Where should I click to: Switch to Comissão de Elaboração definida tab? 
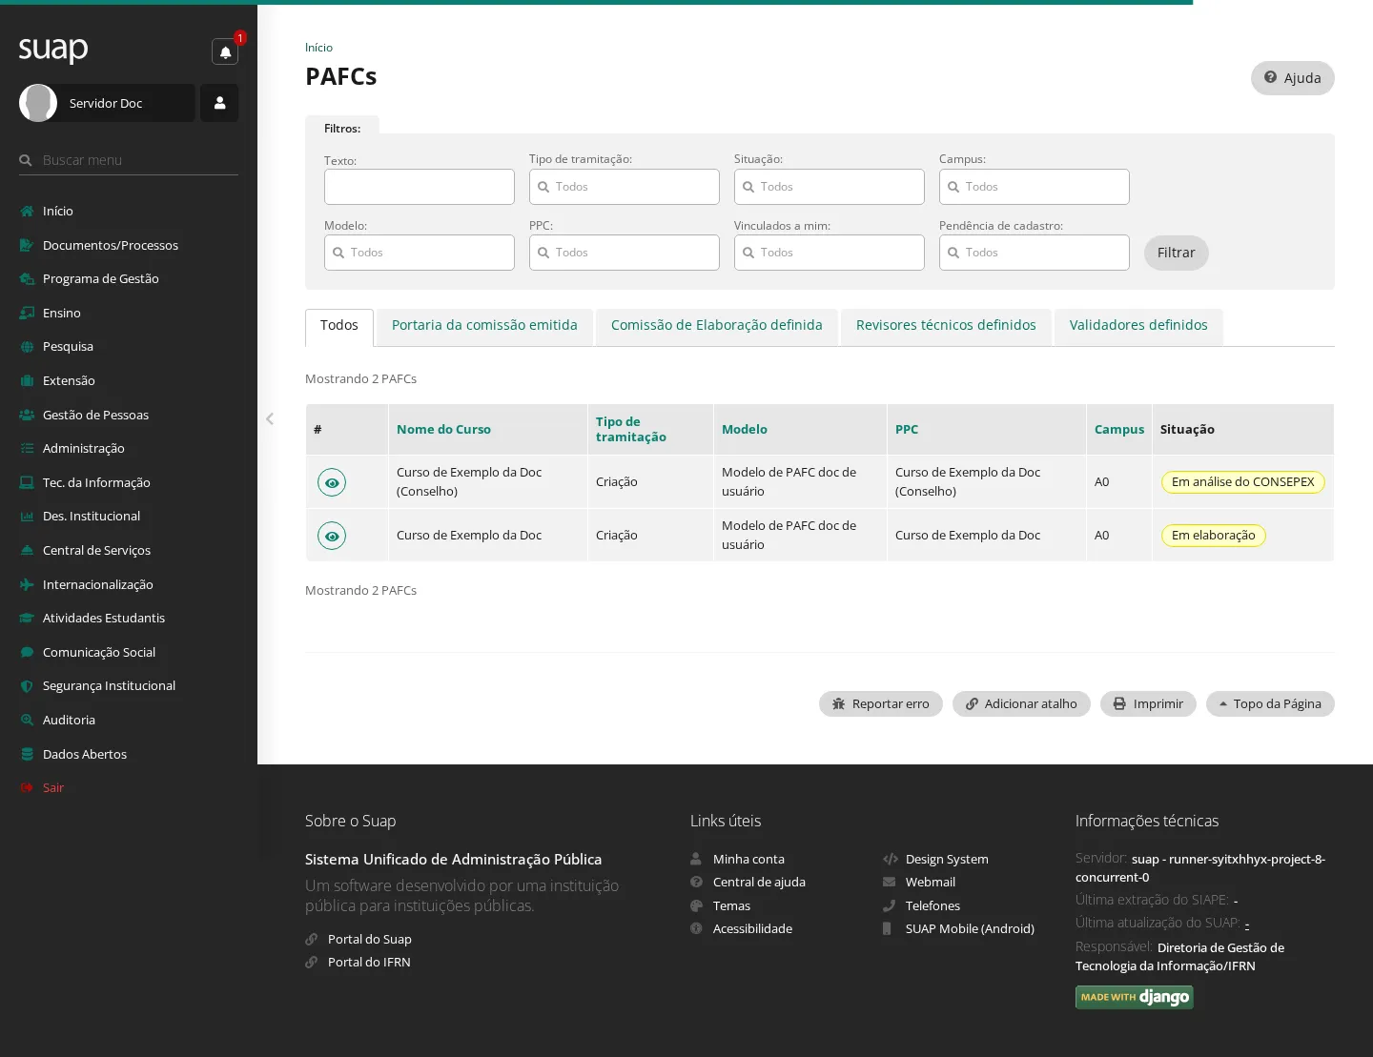point(717,327)
